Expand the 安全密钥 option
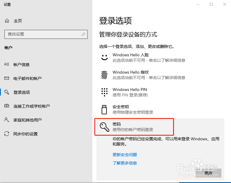Screen dimensions: 231x183 (160, 110)
